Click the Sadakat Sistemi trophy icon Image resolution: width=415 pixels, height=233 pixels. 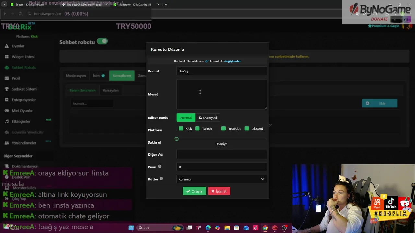6,89
